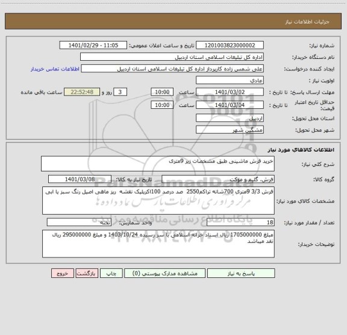
Task: Click the response deadline time field 10:00
Action: (x=162, y=92)
